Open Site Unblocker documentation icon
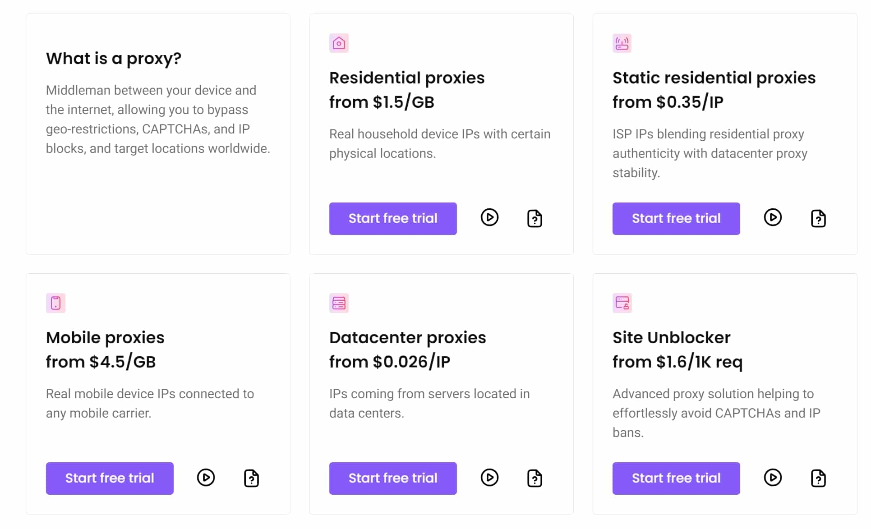This screenshot has width=871, height=529. [x=818, y=478]
